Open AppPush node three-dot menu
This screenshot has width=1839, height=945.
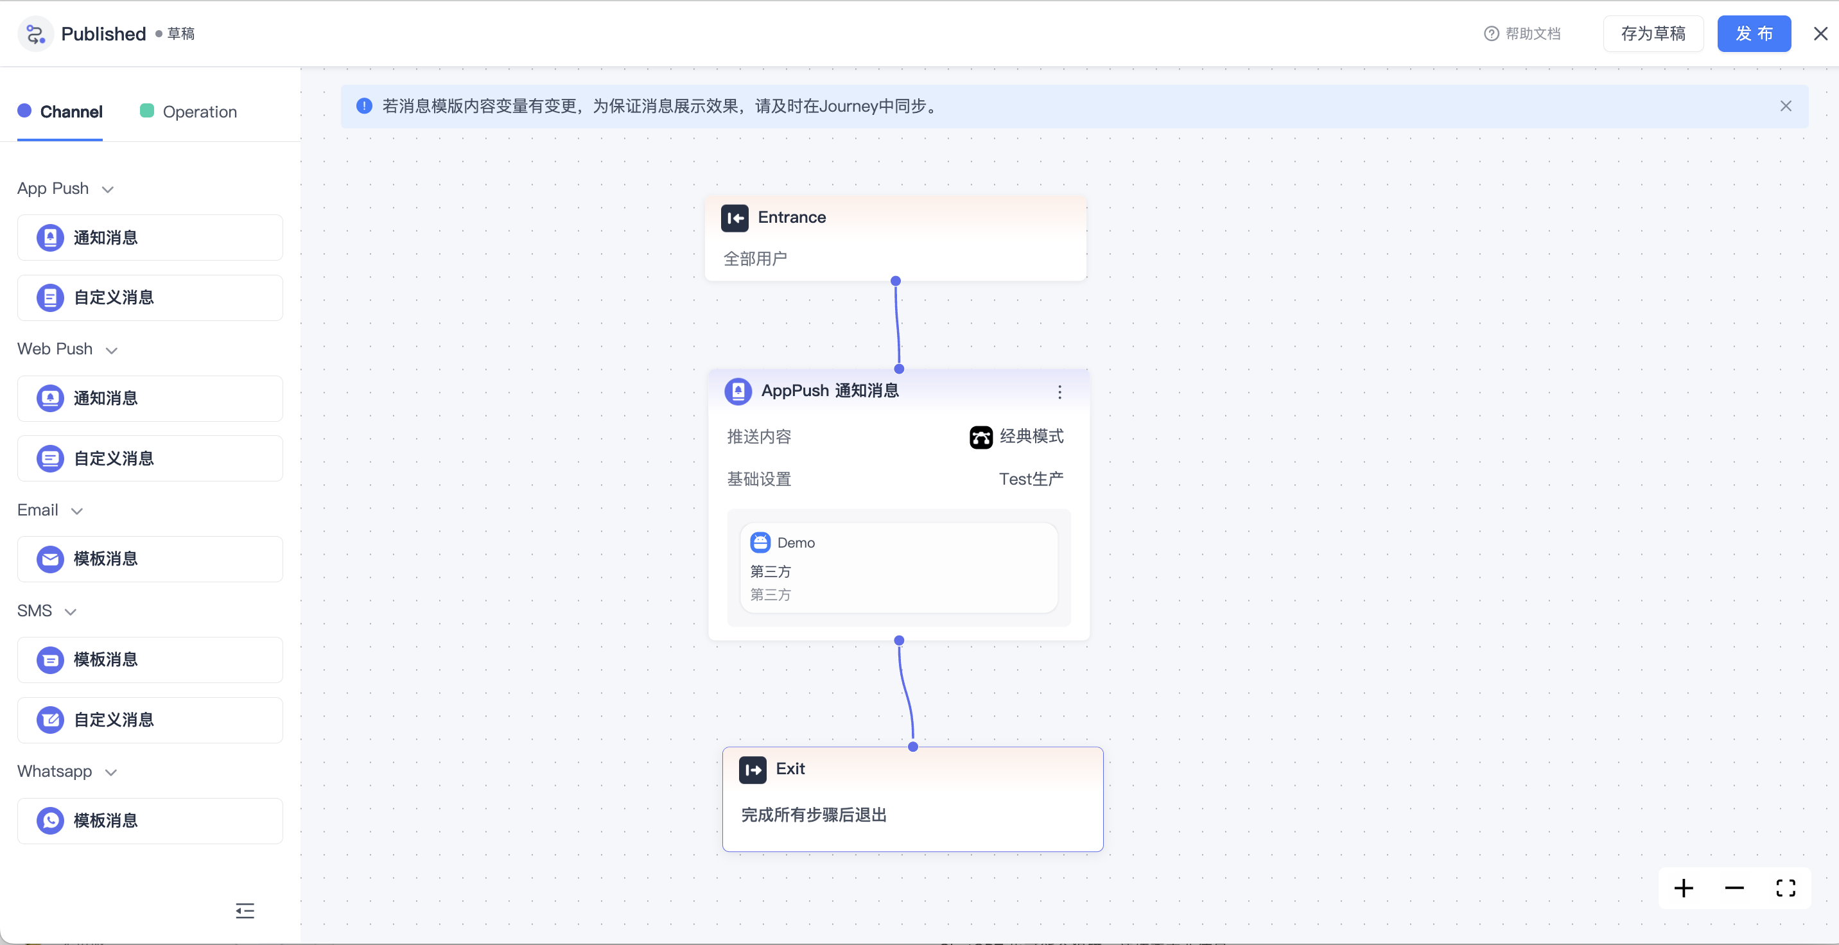coord(1059,392)
